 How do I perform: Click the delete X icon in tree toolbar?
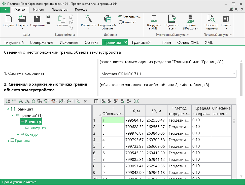click(x=85, y=101)
